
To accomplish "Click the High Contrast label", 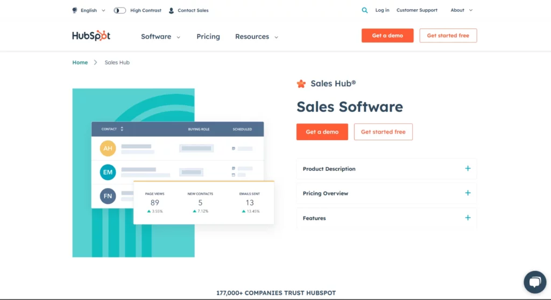I will pyautogui.click(x=146, y=11).
